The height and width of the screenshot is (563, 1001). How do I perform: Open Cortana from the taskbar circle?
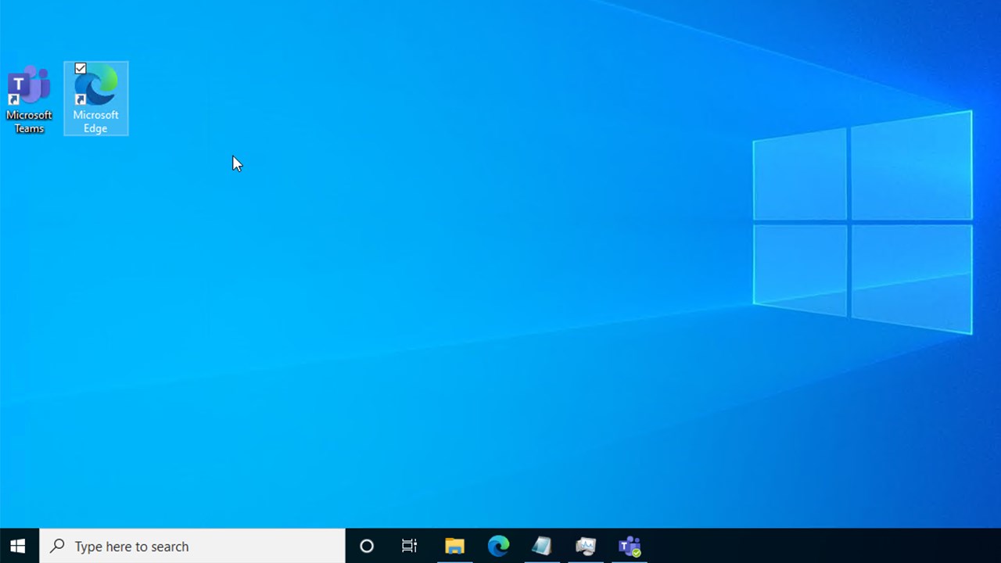(366, 546)
